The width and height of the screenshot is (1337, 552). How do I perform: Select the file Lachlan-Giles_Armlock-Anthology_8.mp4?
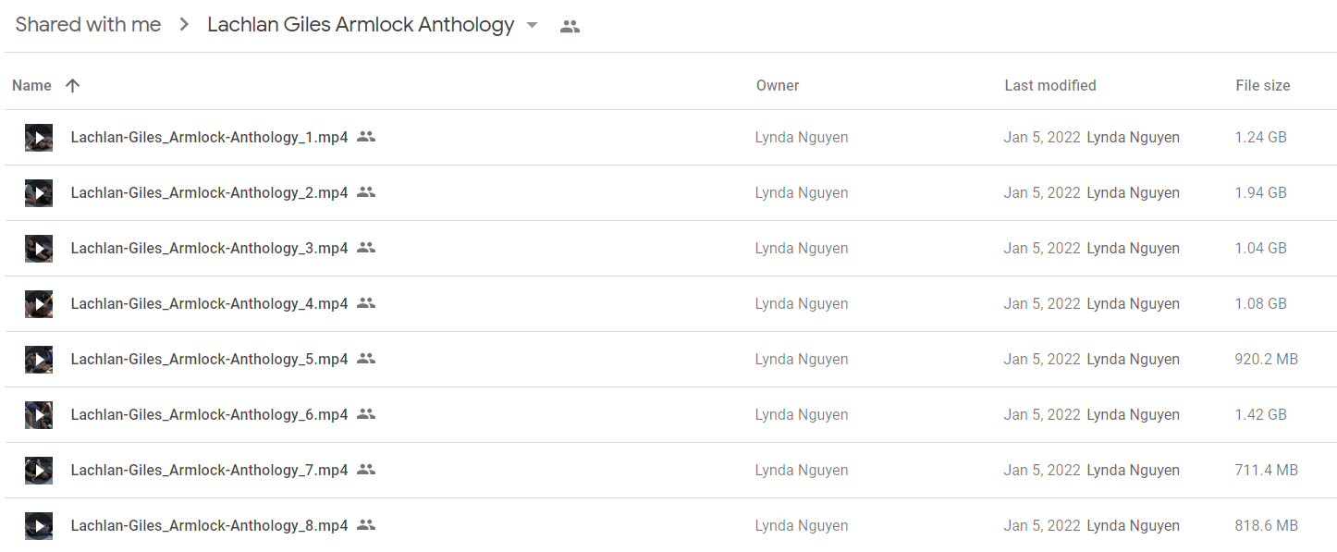[x=209, y=525]
